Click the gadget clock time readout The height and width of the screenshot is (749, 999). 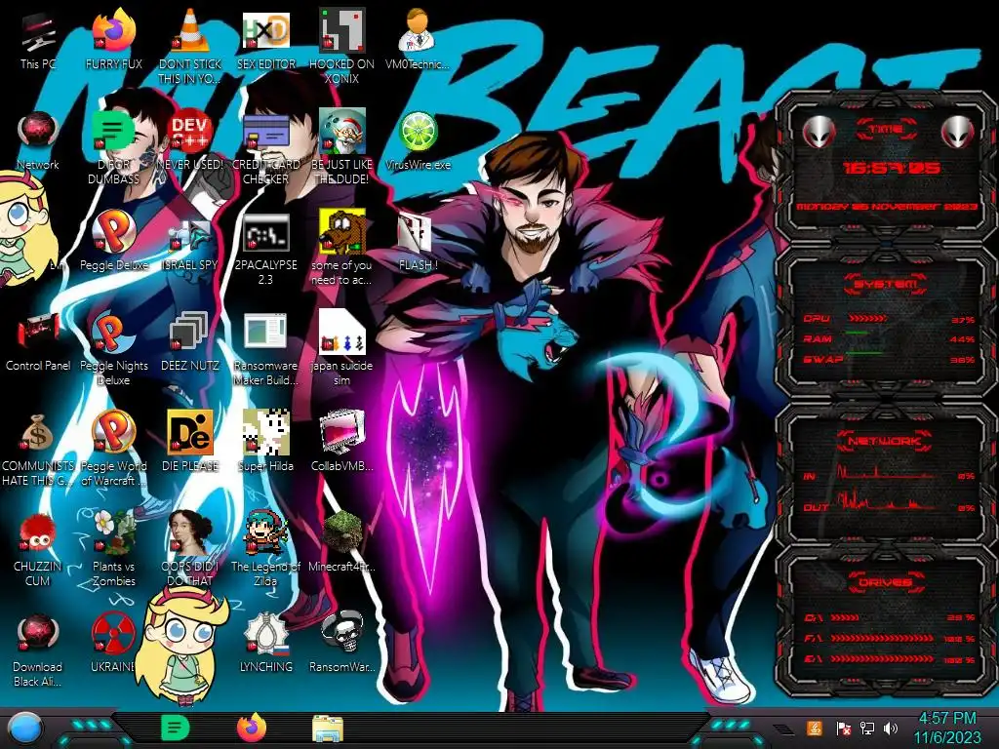890,168
